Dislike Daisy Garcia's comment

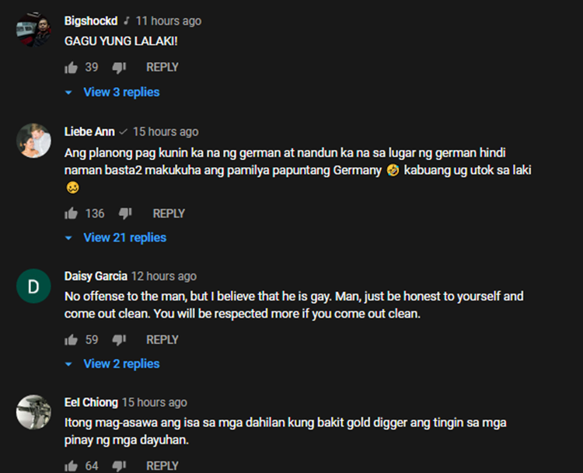coord(120,339)
